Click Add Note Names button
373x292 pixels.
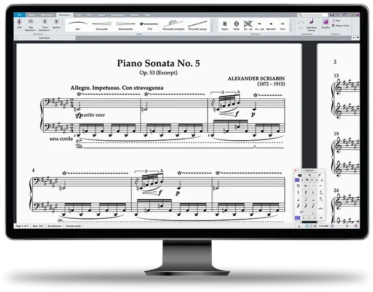click(311, 25)
